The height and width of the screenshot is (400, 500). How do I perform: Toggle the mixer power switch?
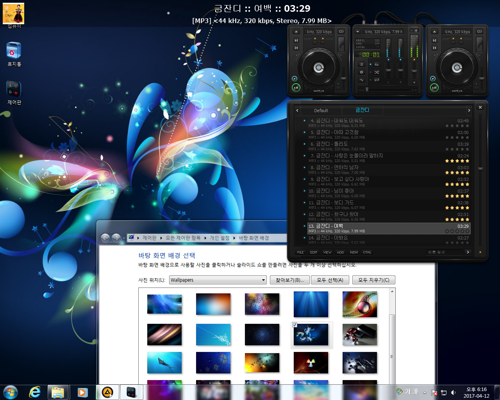click(x=414, y=30)
